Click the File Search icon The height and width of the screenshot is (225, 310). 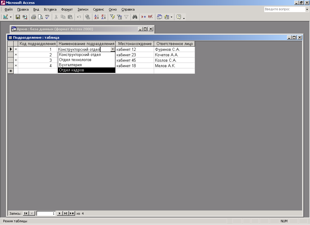coord(25,17)
